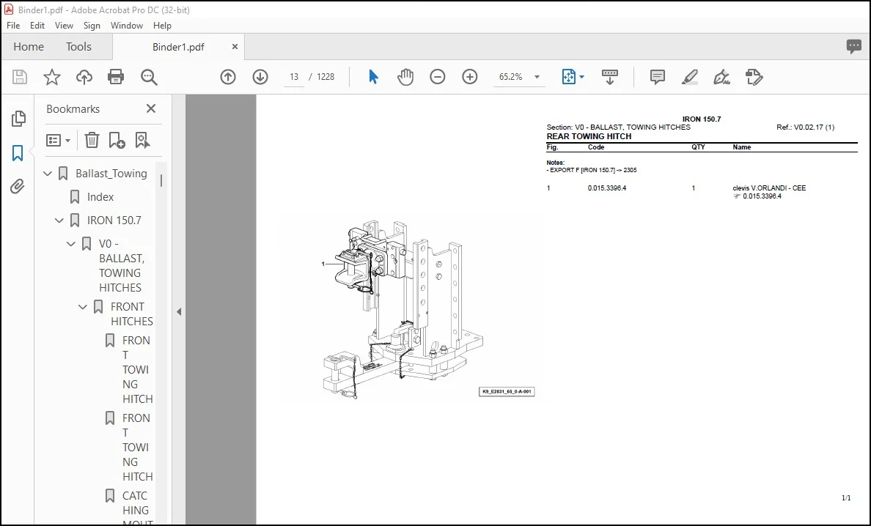Open the attachments paperclip panel

(x=18, y=186)
